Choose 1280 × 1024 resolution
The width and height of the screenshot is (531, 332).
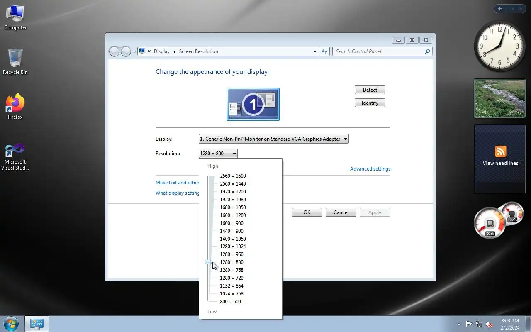(233, 247)
